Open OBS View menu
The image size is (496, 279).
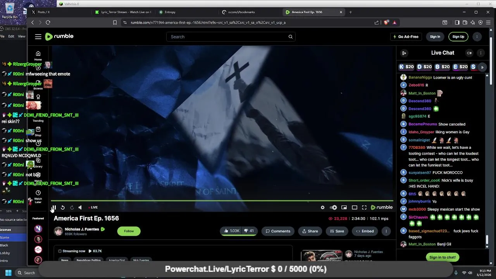coord(22,36)
